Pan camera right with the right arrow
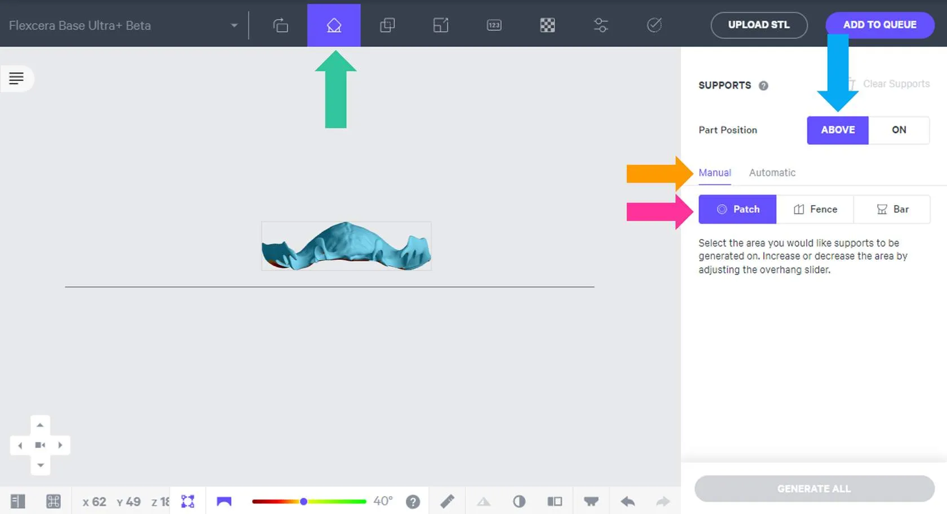 (x=60, y=445)
